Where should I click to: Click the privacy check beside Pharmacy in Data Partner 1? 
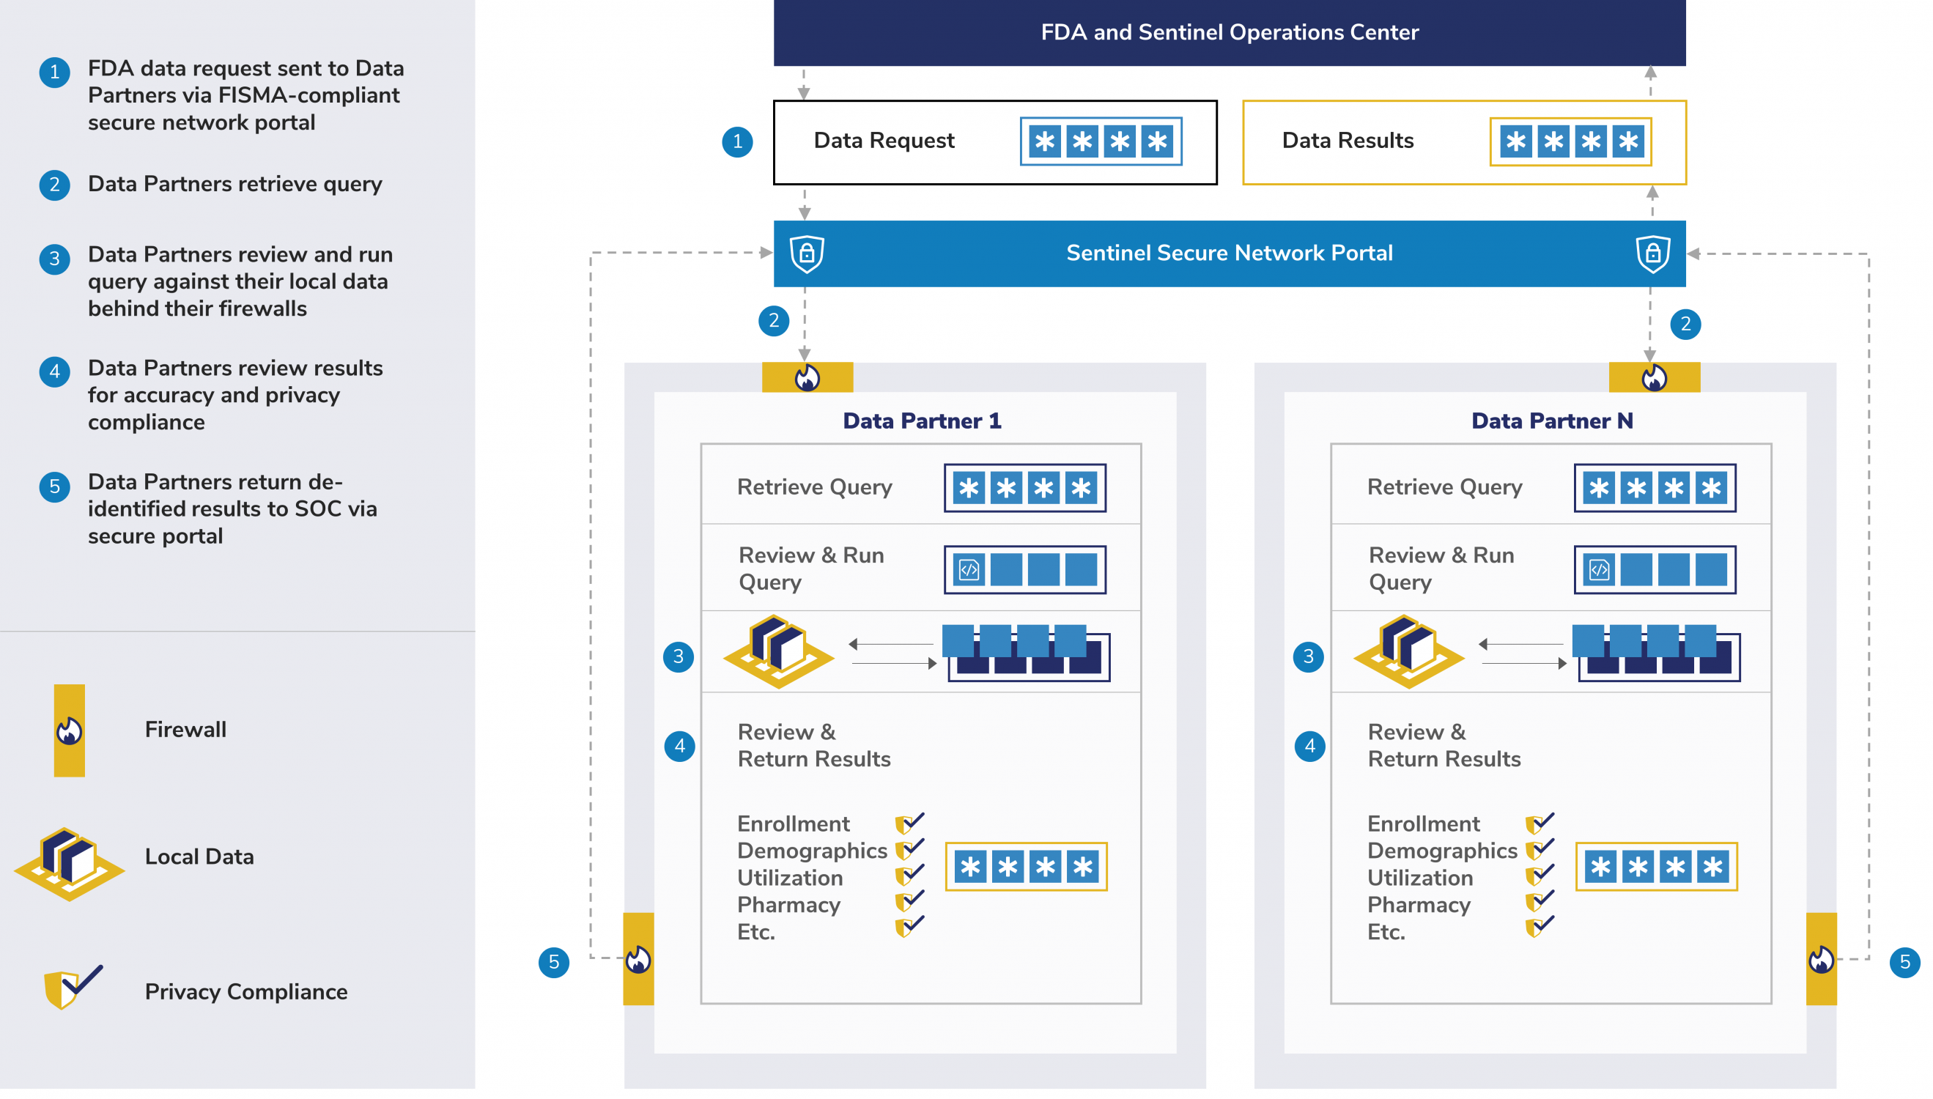(909, 901)
